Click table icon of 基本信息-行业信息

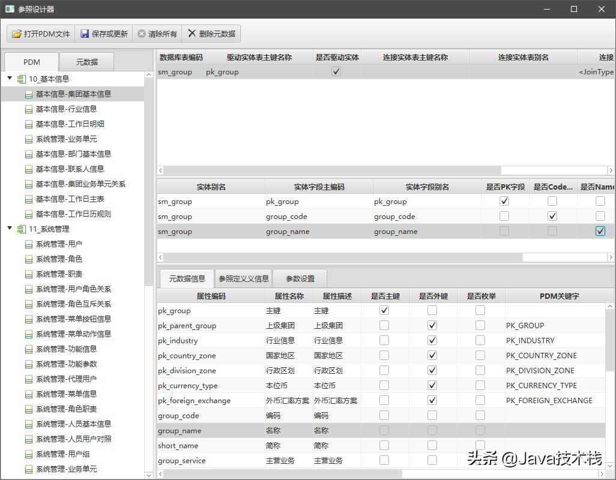click(29, 109)
